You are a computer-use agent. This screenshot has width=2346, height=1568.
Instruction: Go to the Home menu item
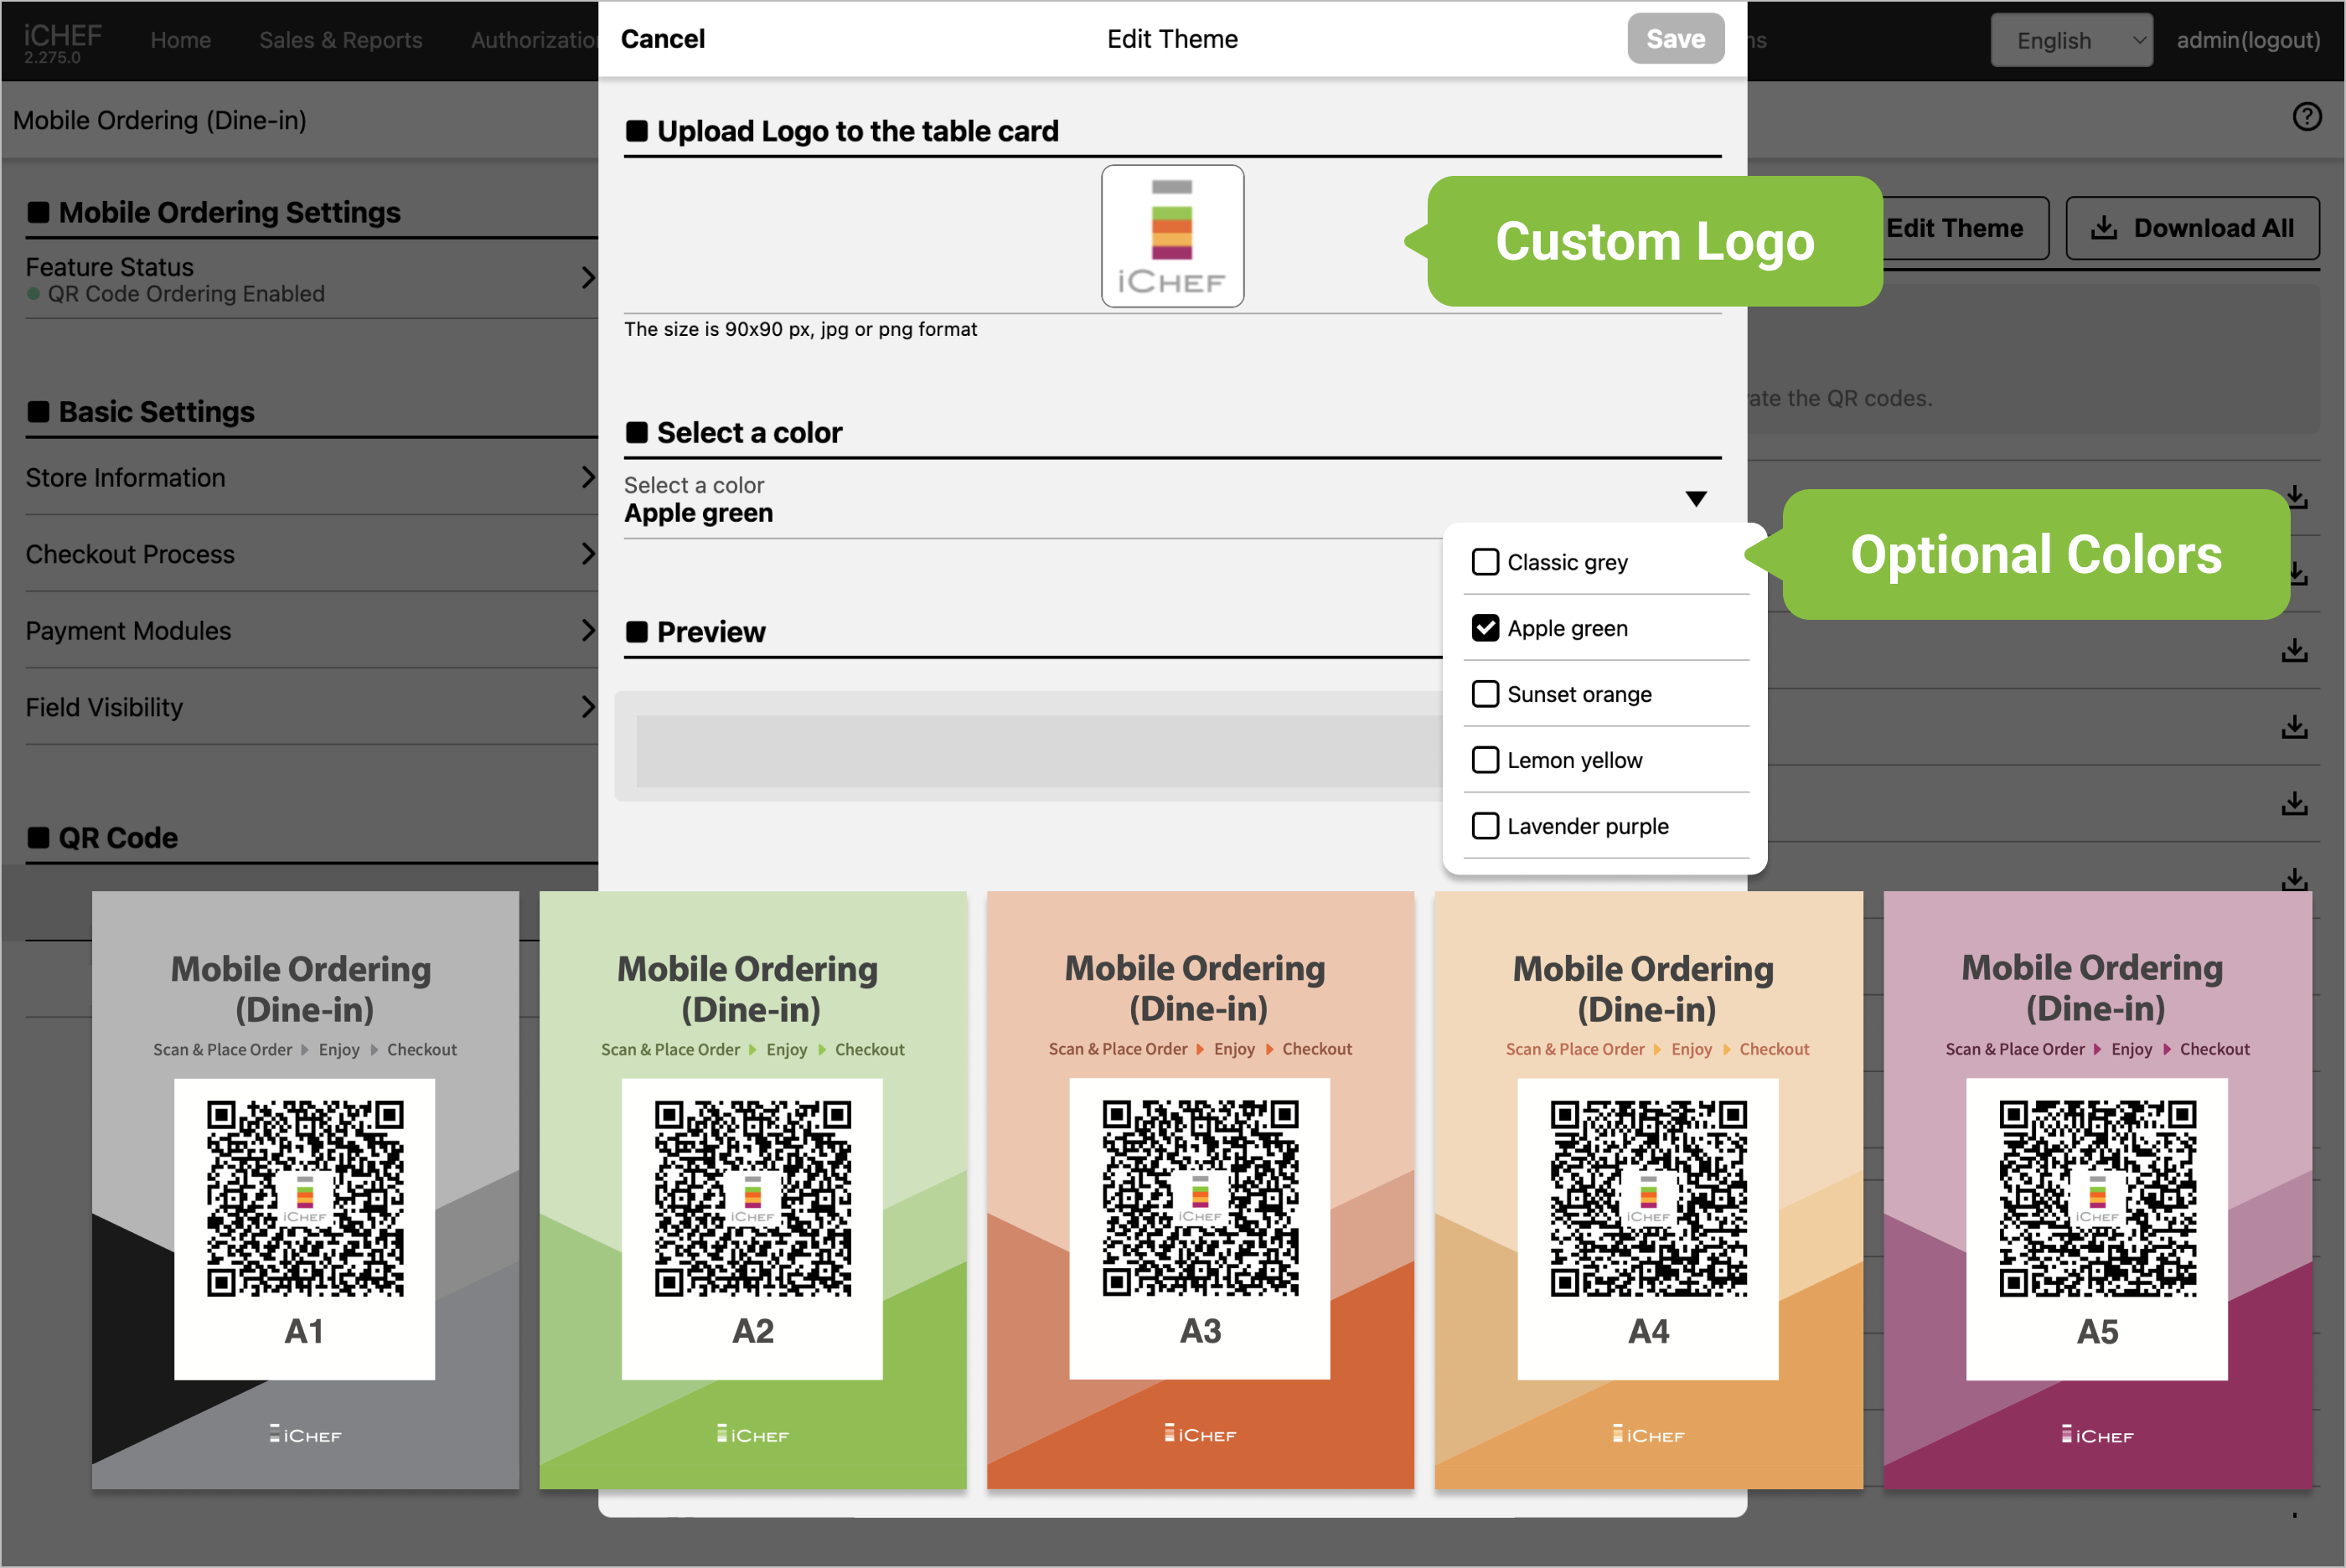pyautogui.click(x=180, y=40)
